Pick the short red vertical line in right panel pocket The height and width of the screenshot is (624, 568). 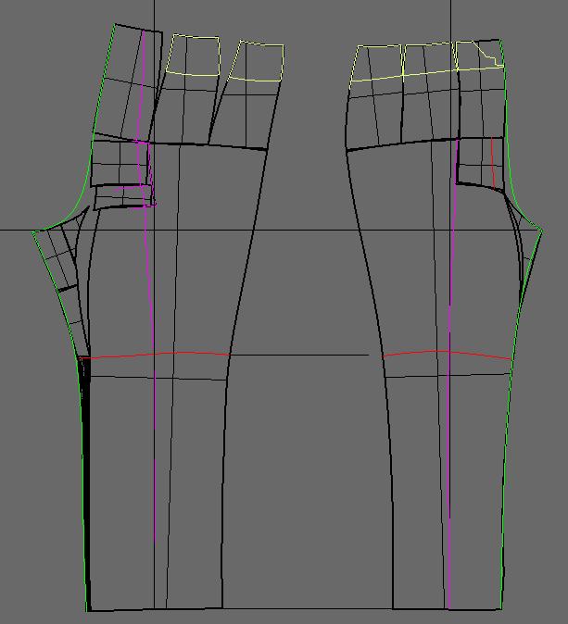click(493, 163)
